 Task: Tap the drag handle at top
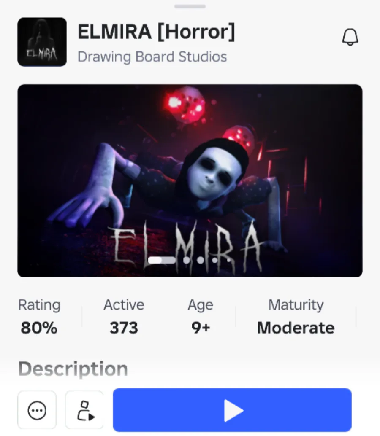(190, 6)
